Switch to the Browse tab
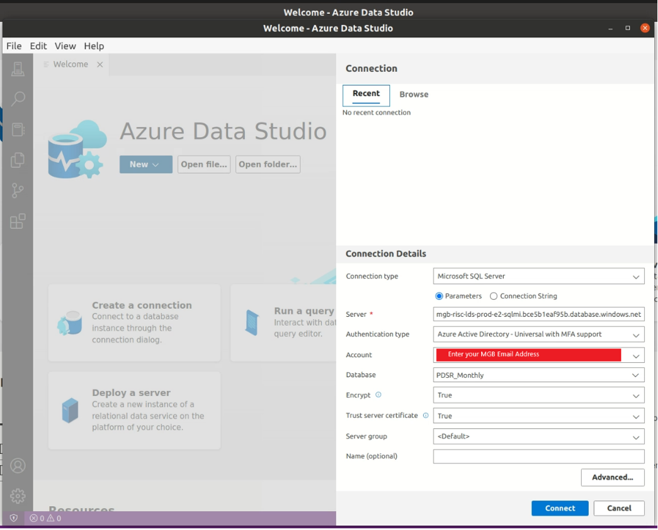Screen dimensions: 658x530 point(414,94)
